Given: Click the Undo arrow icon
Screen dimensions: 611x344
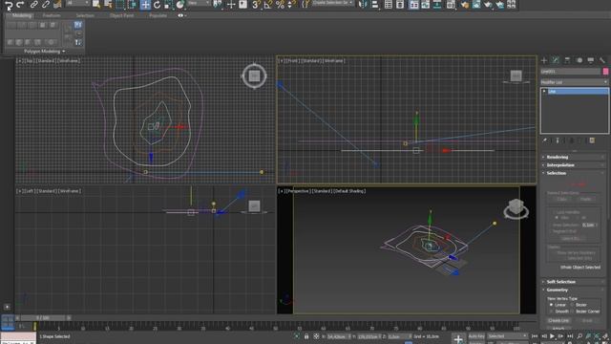Looking at the screenshot, I should [9, 5].
